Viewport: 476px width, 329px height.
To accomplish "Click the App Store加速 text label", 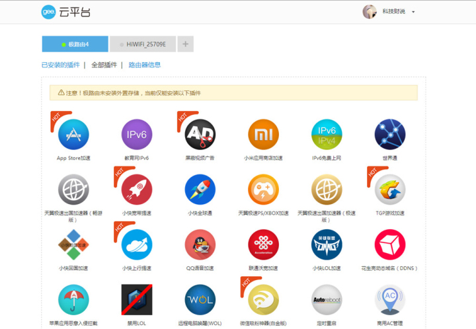I will tap(73, 158).
